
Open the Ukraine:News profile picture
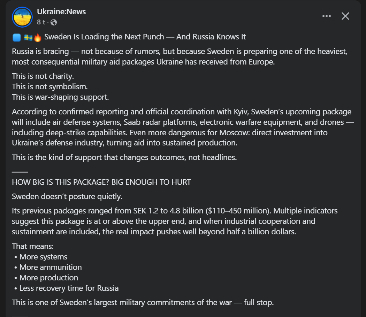22,16
